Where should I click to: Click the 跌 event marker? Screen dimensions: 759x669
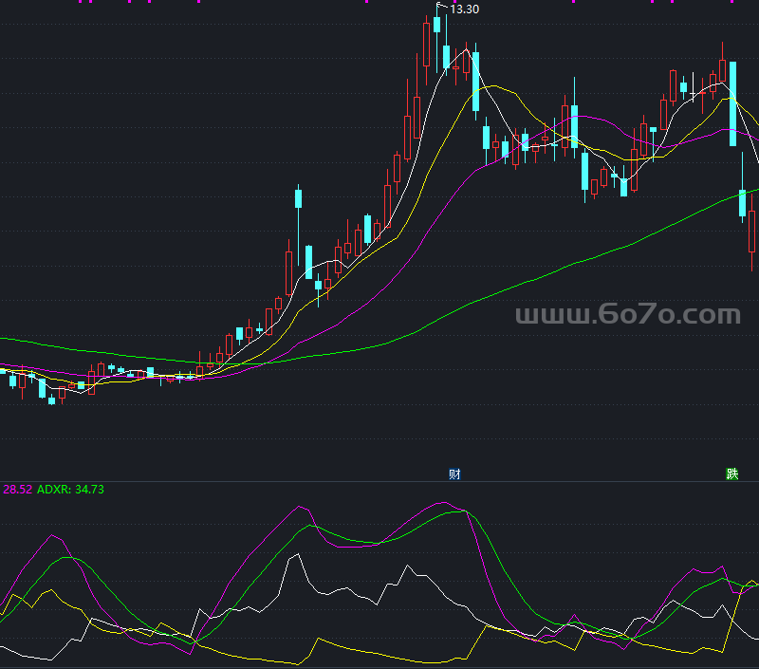pos(731,474)
